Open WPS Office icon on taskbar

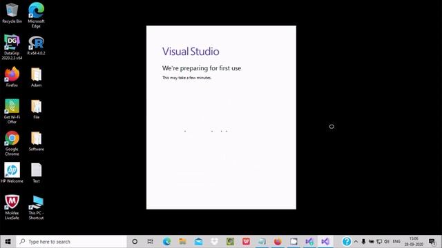point(246,242)
